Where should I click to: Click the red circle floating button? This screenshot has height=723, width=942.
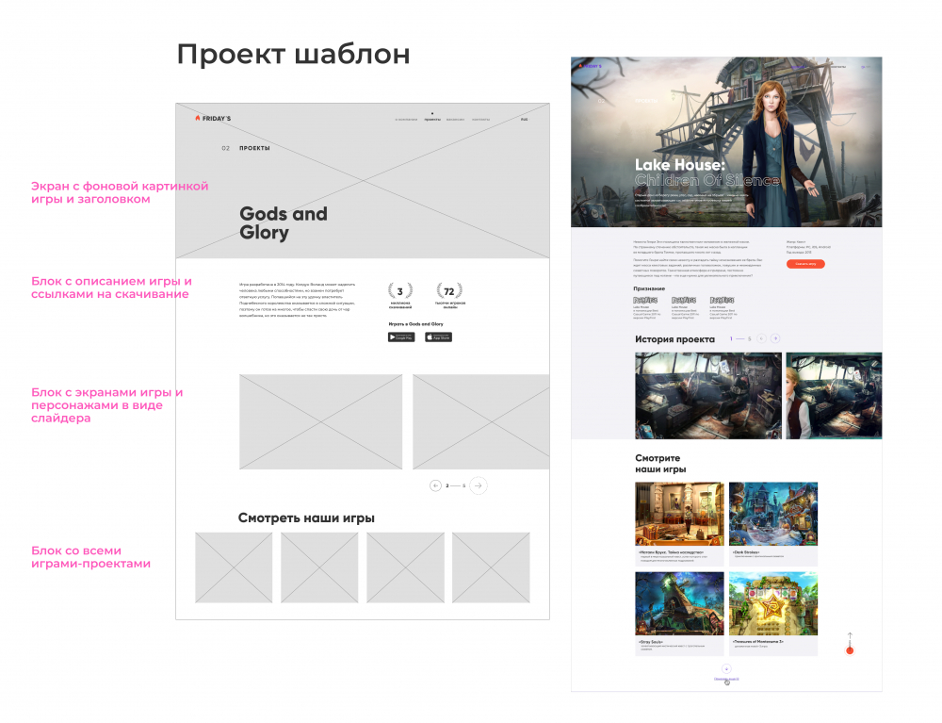click(850, 650)
